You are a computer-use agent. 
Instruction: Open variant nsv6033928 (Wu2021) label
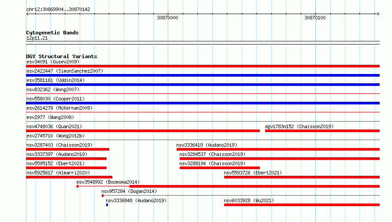click(x=249, y=200)
